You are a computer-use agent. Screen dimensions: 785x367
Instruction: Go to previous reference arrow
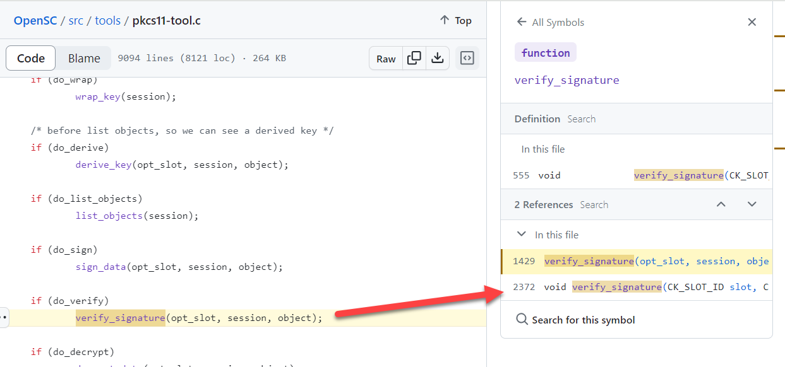pos(721,204)
